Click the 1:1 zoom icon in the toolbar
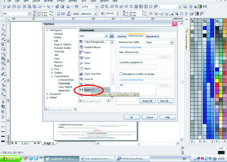Viewport: 227px width, 162px height. [x=205, y=6]
